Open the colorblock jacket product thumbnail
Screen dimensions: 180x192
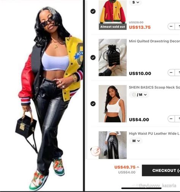113,15
